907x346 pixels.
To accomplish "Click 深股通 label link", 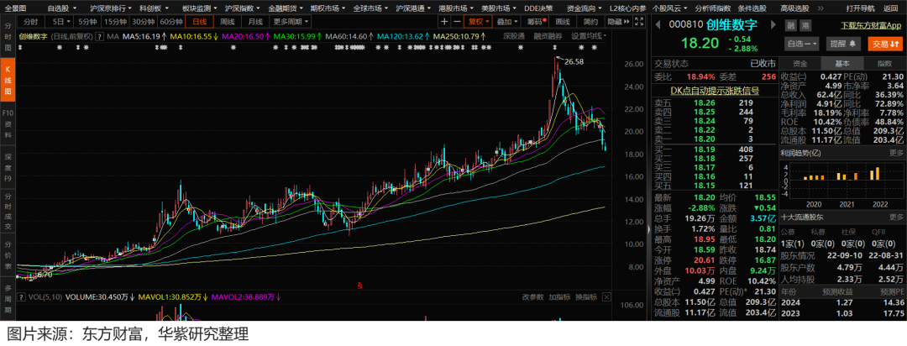I will (x=513, y=36).
